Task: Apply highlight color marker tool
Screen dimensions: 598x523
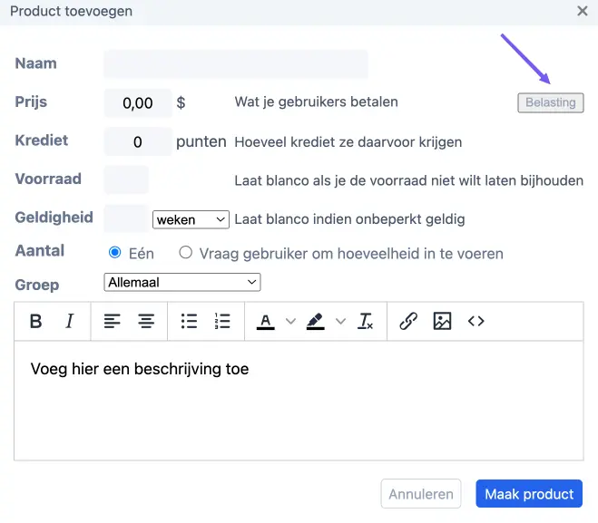Action: (316, 322)
